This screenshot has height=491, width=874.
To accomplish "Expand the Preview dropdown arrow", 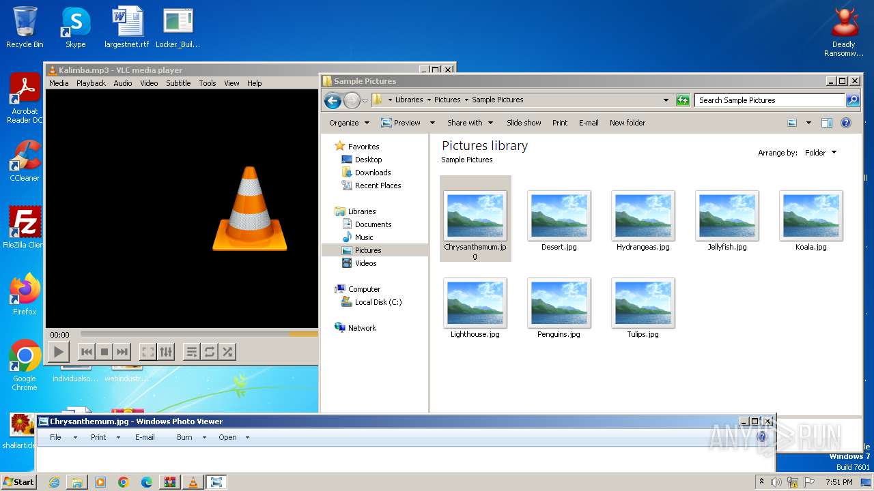I will click(432, 123).
